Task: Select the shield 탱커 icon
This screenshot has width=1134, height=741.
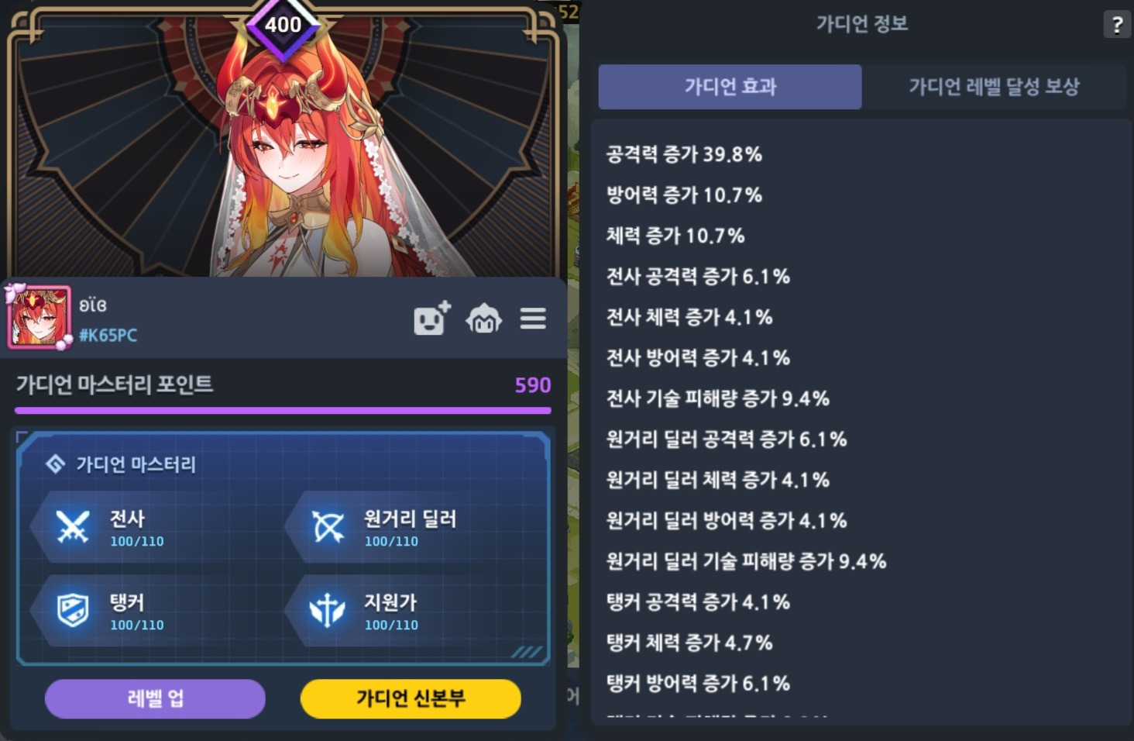Action: click(73, 611)
